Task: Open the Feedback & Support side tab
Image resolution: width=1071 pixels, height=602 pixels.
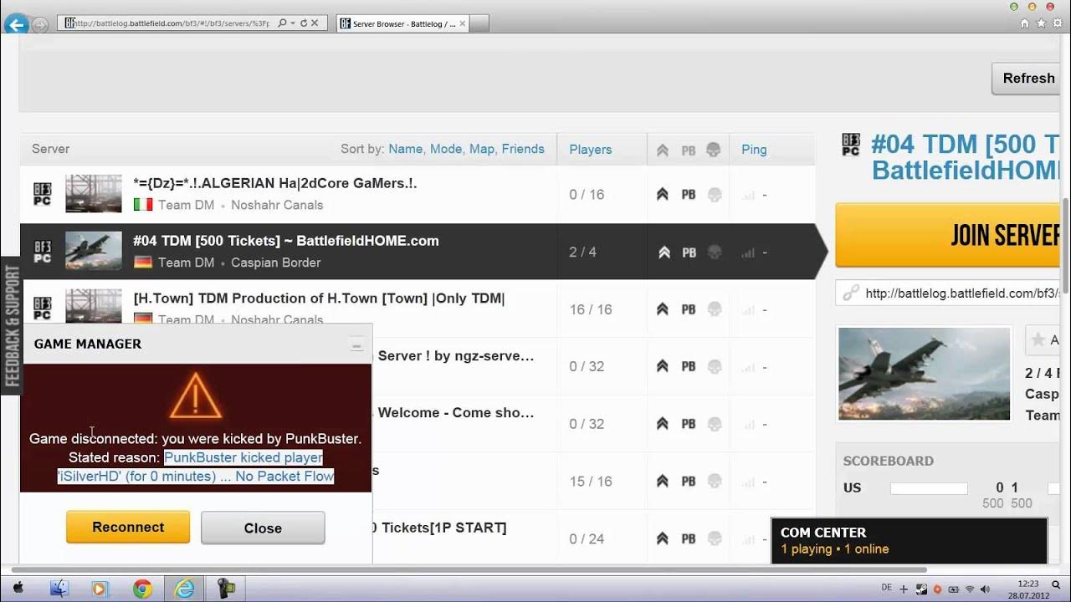Action: (11, 326)
